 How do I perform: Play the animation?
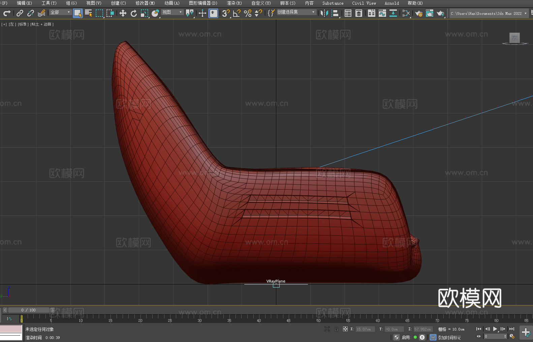[495, 329]
